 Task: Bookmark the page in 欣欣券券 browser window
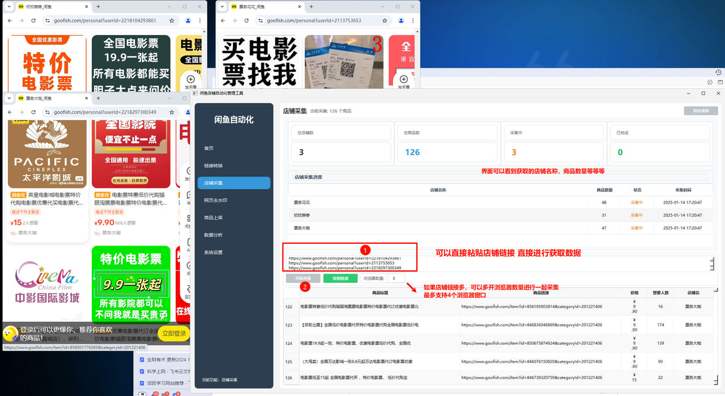(x=172, y=20)
